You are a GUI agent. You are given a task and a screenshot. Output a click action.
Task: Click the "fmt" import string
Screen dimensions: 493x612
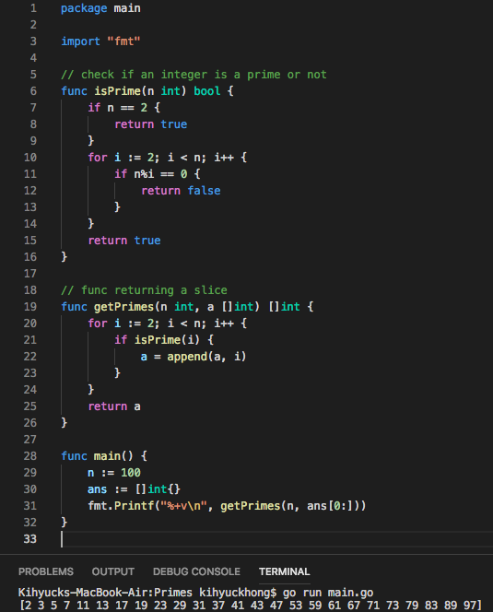click(x=123, y=41)
